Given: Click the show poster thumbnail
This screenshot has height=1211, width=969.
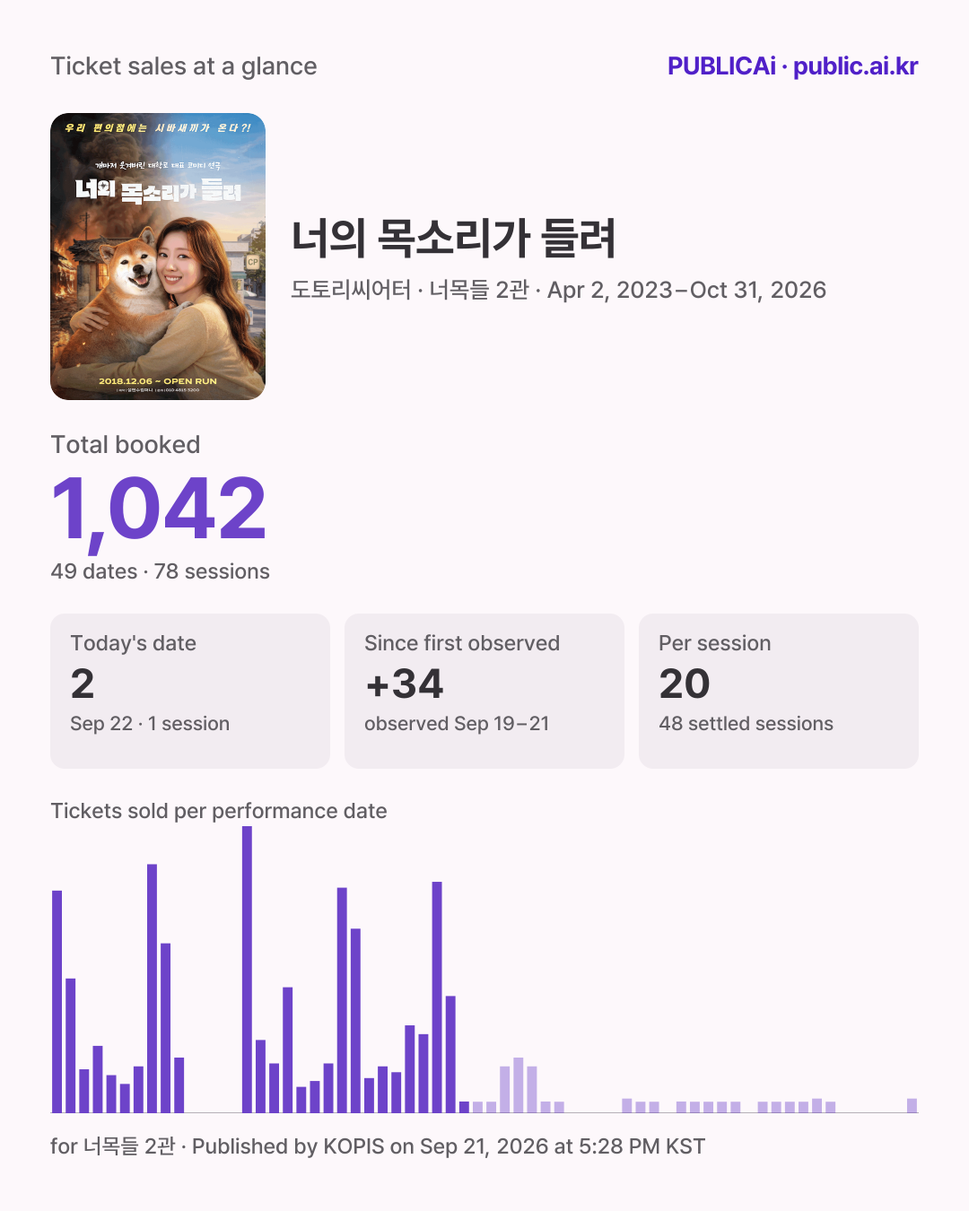Looking at the screenshot, I should tap(158, 257).
